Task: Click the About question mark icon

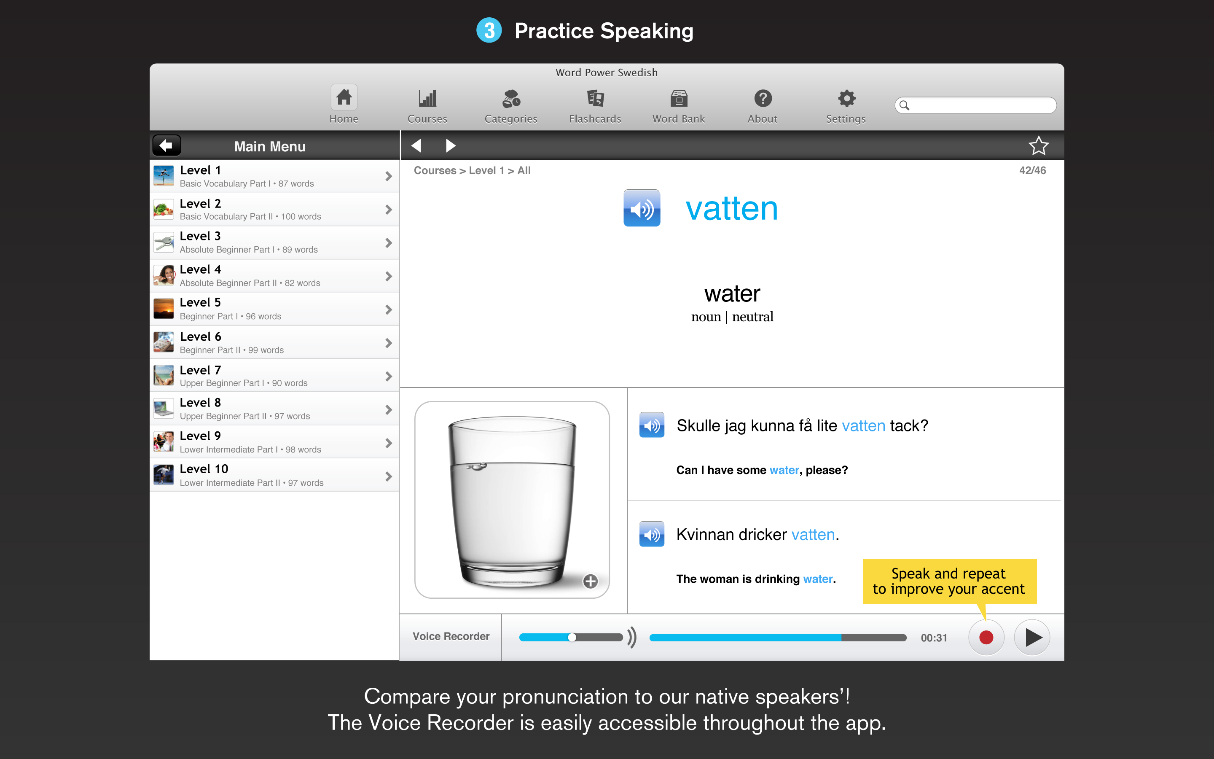Action: (x=761, y=99)
